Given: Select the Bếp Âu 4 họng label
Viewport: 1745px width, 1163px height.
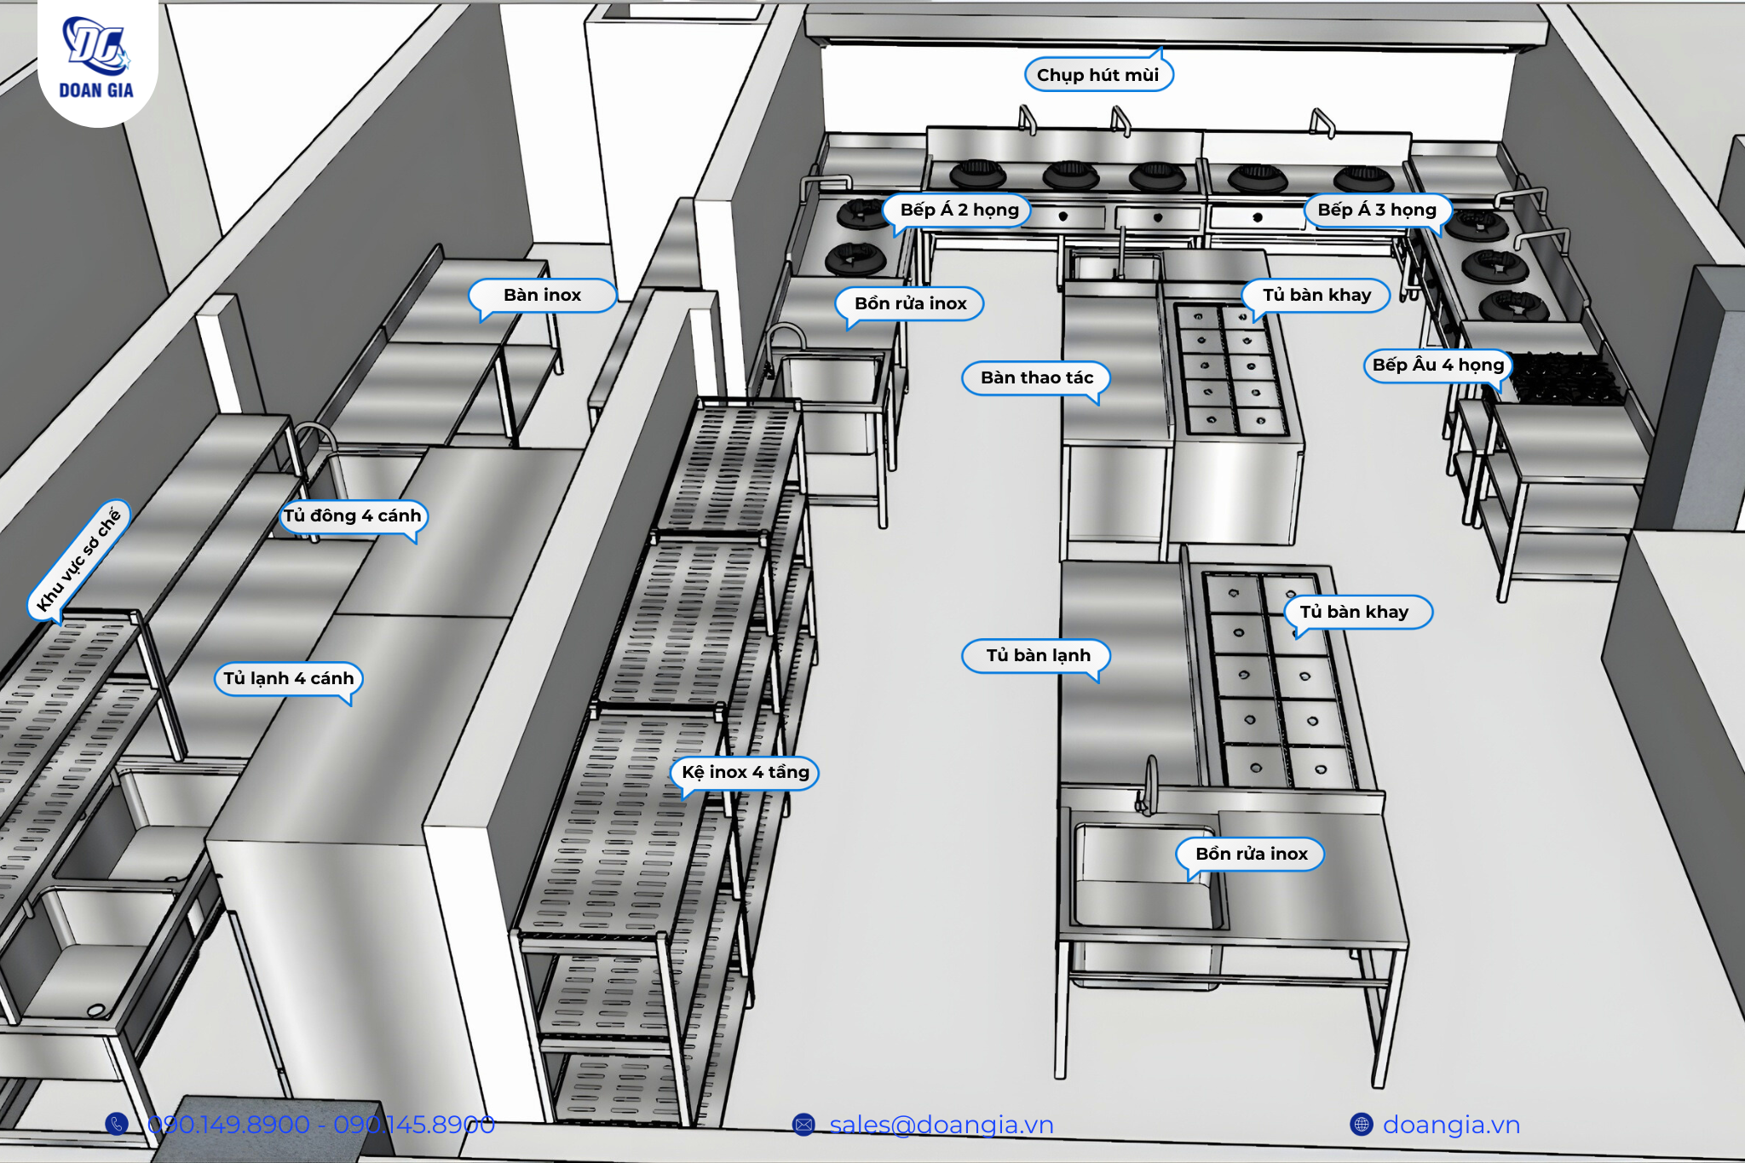Looking at the screenshot, I should tap(1437, 365).
